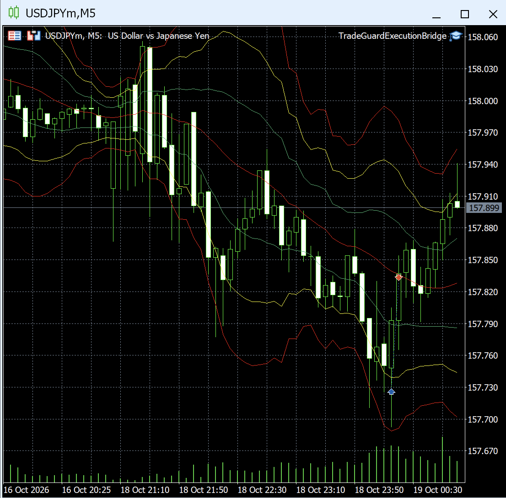Click the '19 Oct 00:30' time axis label
Viewport: 506px width, 498px height.
pyautogui.click(x=437, y=490)
